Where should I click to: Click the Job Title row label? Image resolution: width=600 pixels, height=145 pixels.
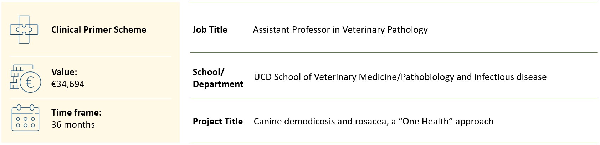tap(210, 30)
